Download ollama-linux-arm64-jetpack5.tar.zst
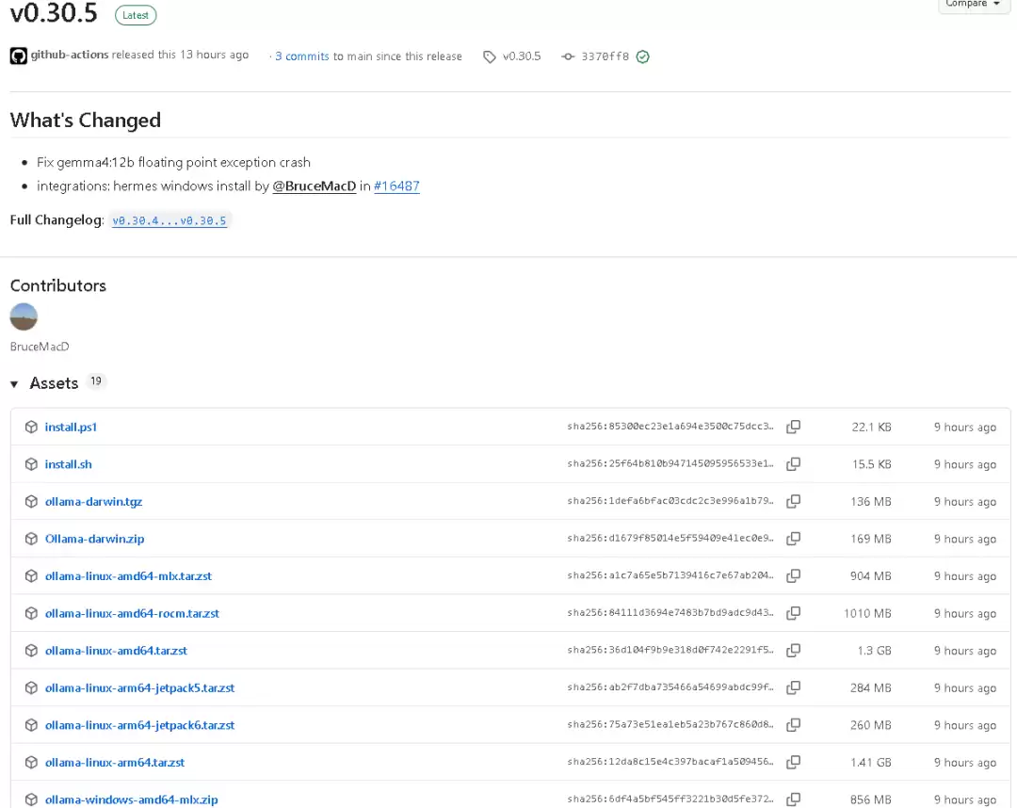The width and height of the screenshot is (1017, 808). click(139, 688)
